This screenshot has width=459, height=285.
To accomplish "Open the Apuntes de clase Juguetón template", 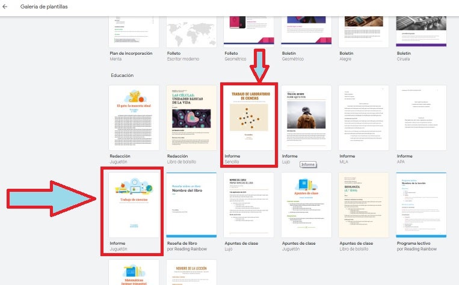I will (x=307, y=204).
